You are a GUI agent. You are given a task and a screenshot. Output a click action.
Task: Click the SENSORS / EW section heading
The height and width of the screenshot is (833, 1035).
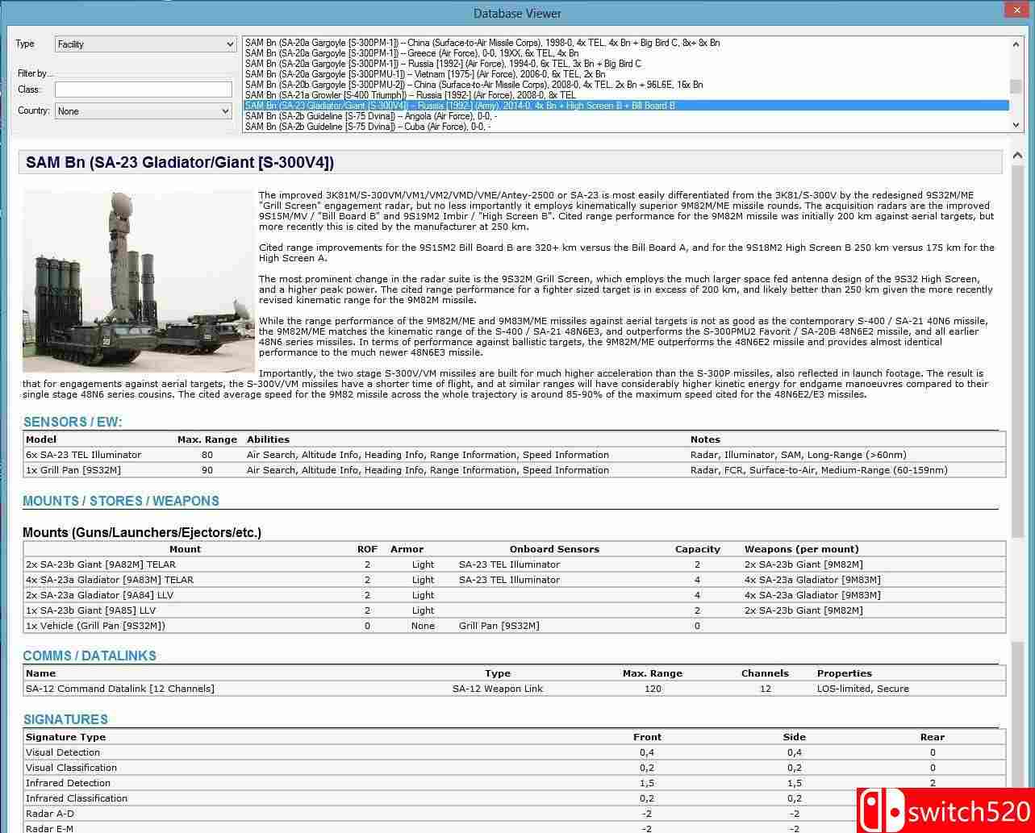pos(73,422)
